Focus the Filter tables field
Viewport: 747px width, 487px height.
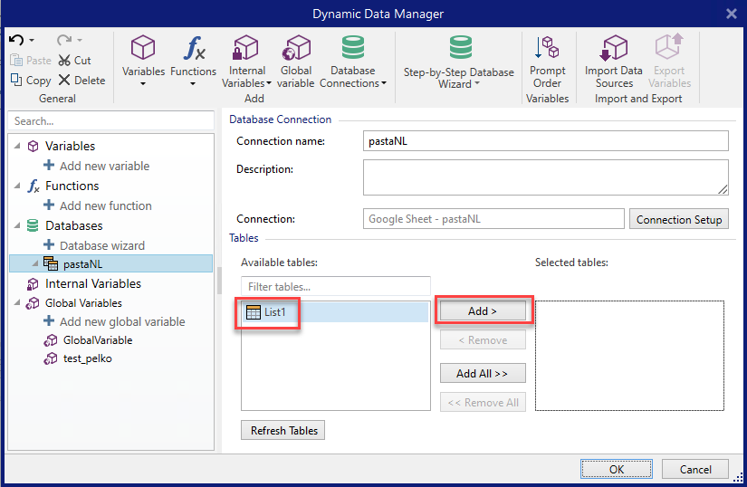(335, 287)
